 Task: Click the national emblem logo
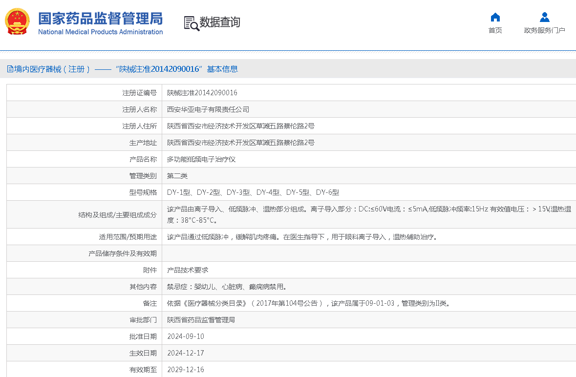pyautogui.click(x=17, y=22)
